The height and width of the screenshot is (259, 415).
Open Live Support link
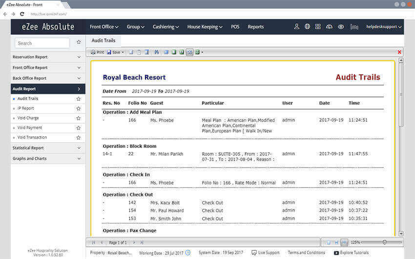click(266, 253)
